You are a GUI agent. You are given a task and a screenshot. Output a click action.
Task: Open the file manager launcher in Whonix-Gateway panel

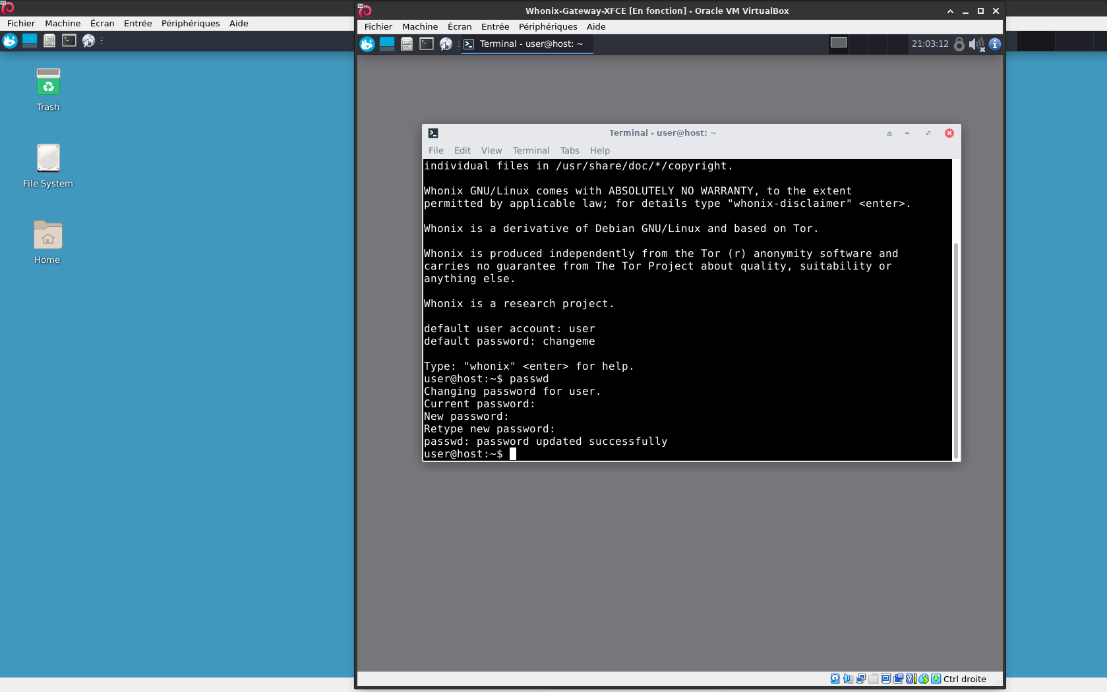pyautogui.click(x=407, y=43)
